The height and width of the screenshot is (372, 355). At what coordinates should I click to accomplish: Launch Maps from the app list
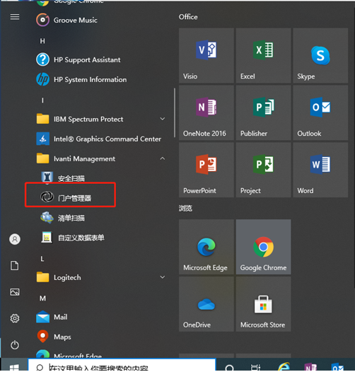[x=100, y=337]
